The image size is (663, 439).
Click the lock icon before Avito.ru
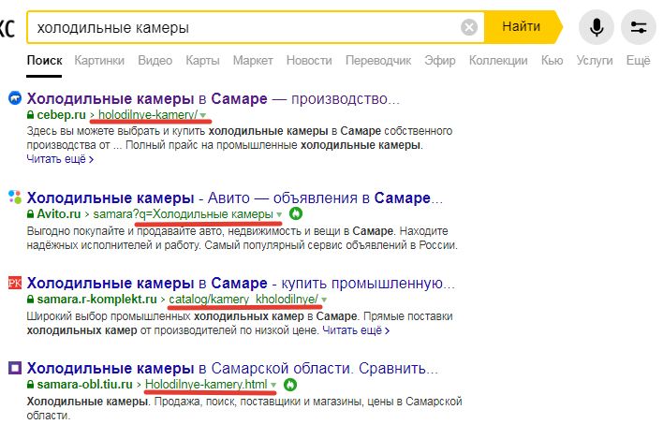pyautogui.click(x=30, y=214)
